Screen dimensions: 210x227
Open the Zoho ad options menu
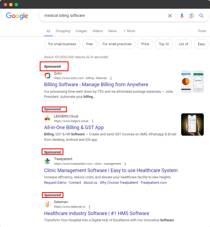tap(111, 78)
